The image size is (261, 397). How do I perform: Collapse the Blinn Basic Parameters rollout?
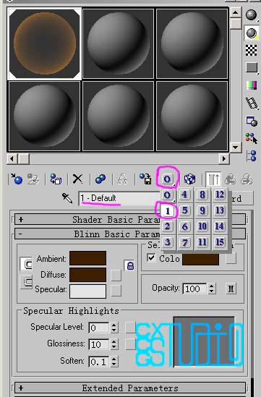point(130,234)
